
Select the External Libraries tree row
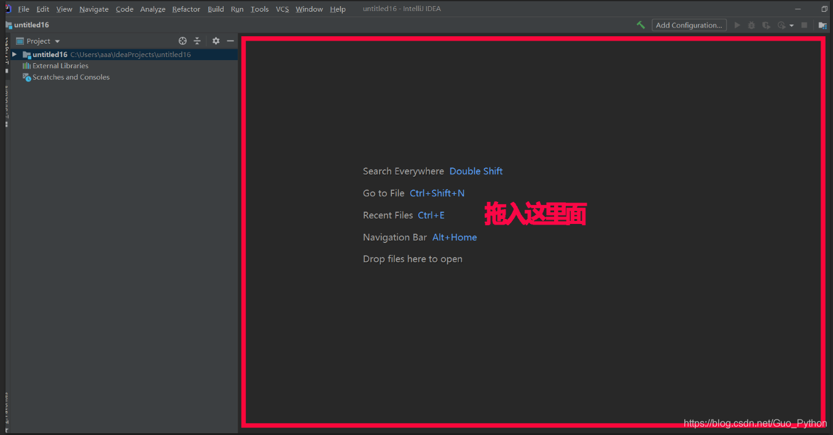(124, 66)
